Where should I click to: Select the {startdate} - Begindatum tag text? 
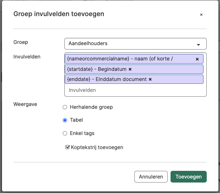97,69
